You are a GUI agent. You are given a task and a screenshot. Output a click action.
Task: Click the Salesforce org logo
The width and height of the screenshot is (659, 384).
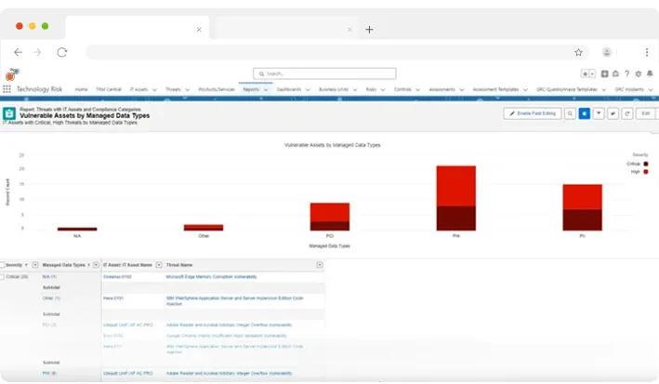click(x=12, y=74)
